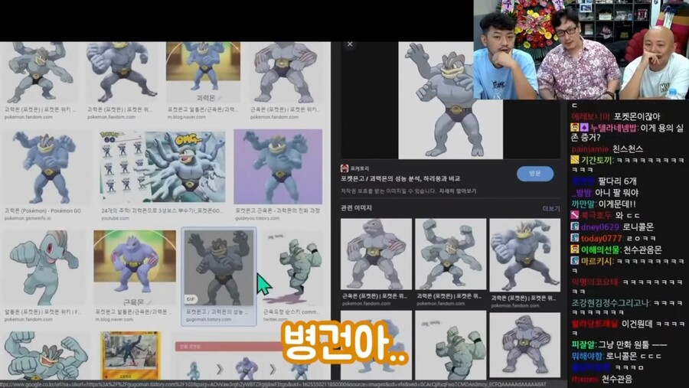Click the 포케토리 source site icon
The width and height of the screenshot is (689, 388).
344,168
